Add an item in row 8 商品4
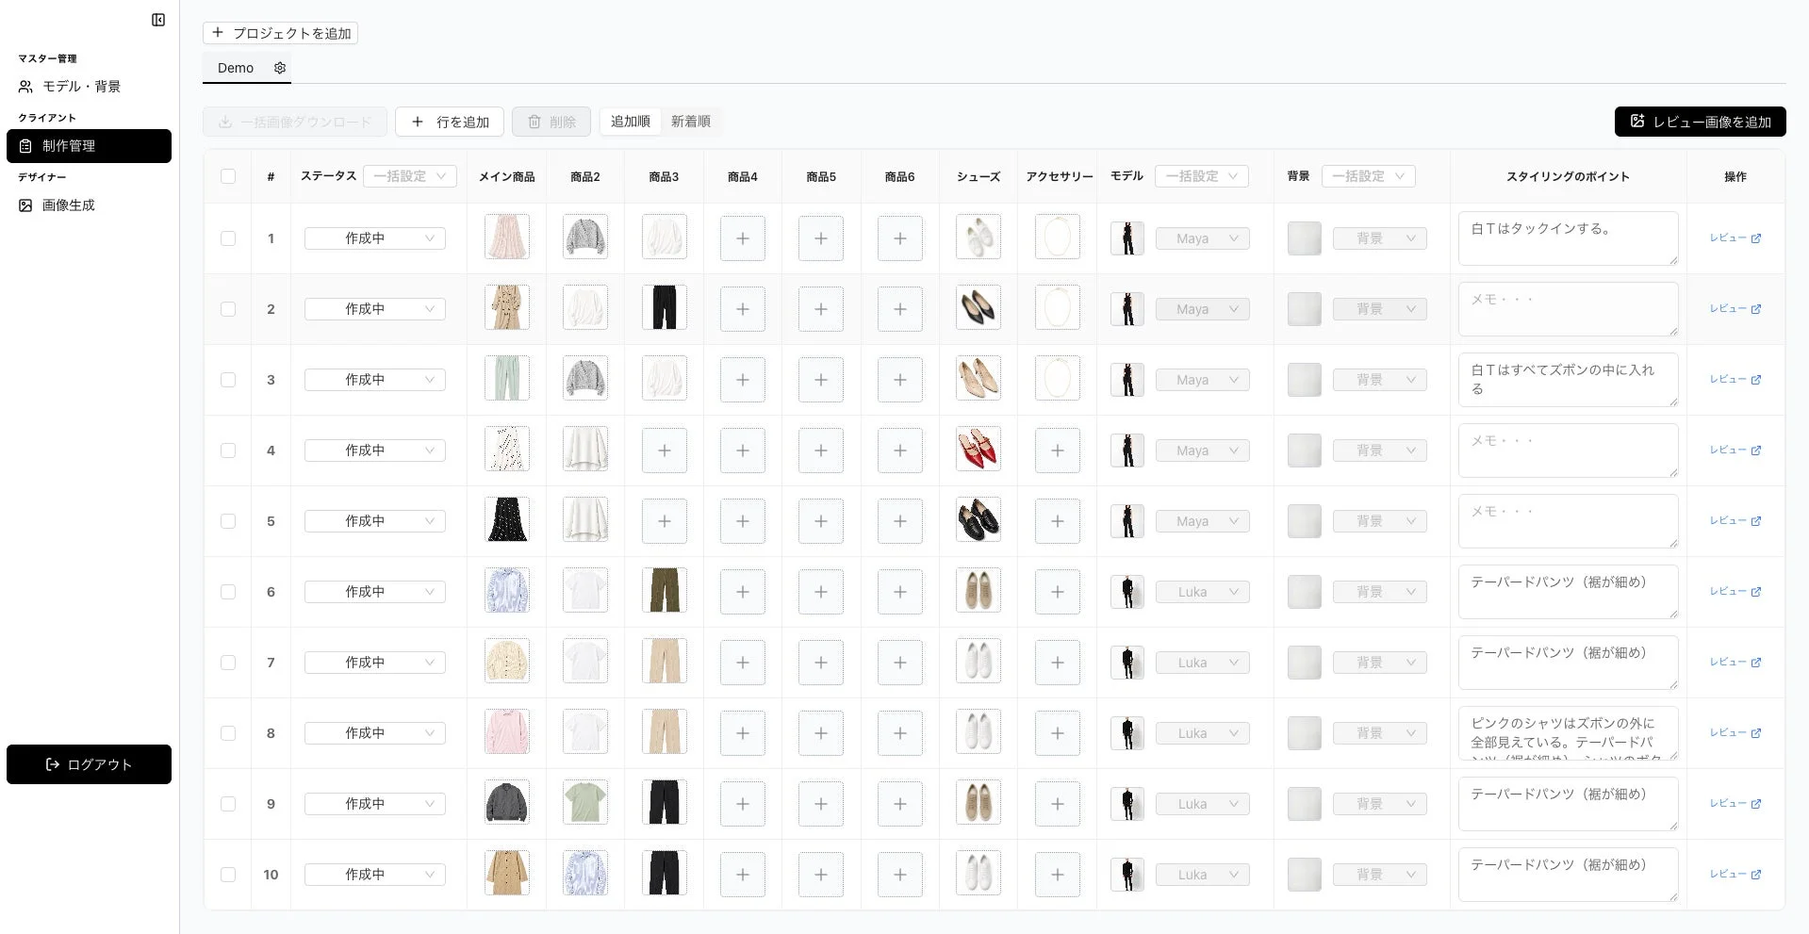The height and width of the screenshot is (934, 1809). [x=743, y=733]
